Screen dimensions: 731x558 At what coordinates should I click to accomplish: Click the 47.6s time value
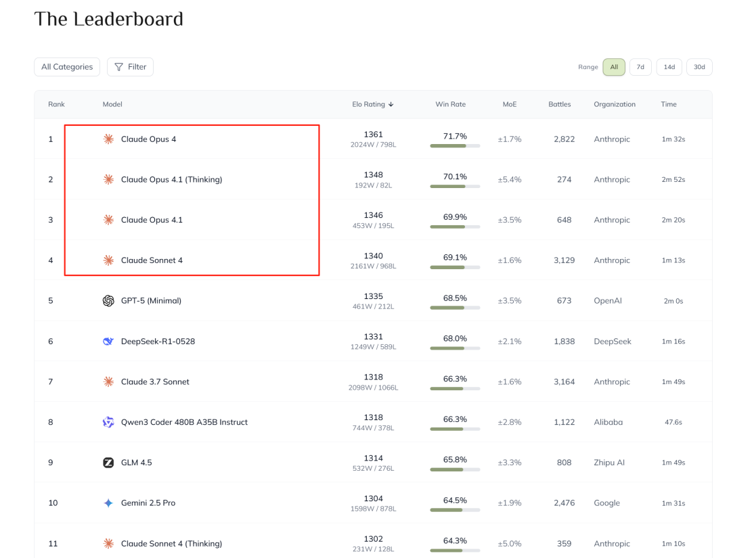673,423
